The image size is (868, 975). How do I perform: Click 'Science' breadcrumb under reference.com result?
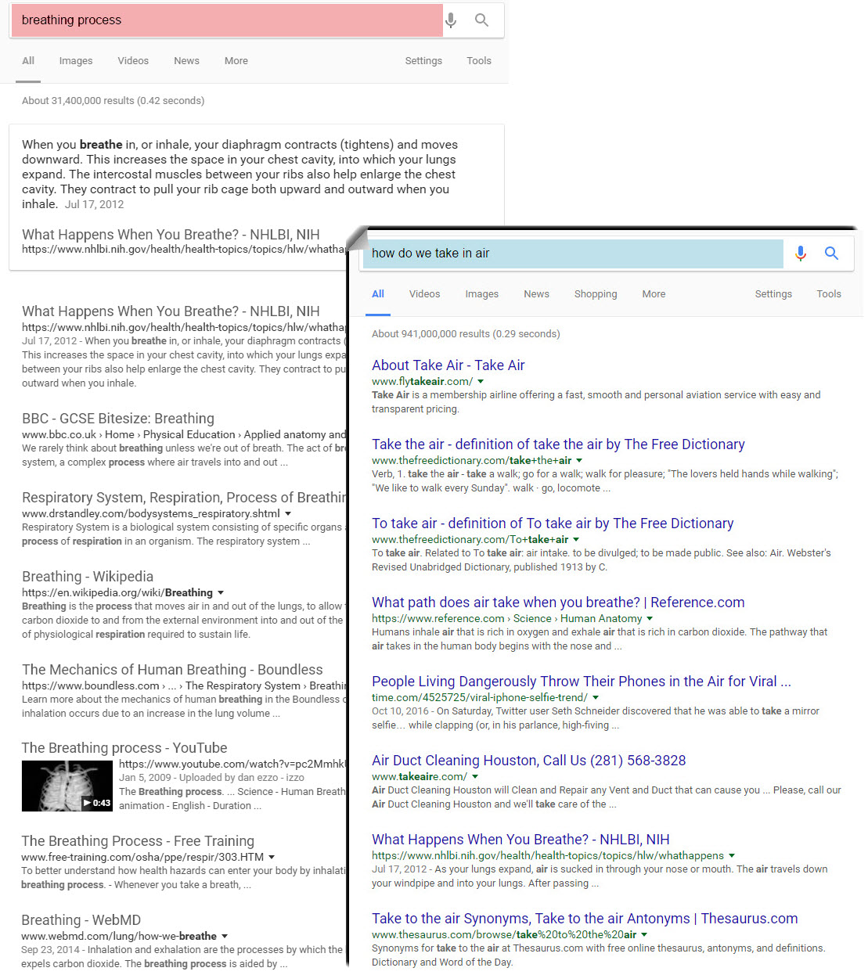click(532, 618)
